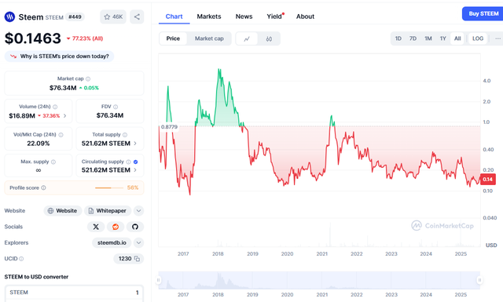Switch to candlestick chart view
503x302 pixels.
[x=269, y=38]
